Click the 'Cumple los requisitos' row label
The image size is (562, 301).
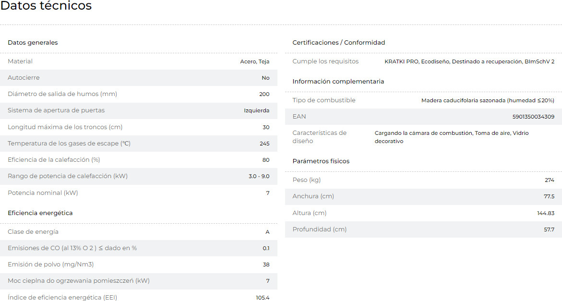(325, 61)
